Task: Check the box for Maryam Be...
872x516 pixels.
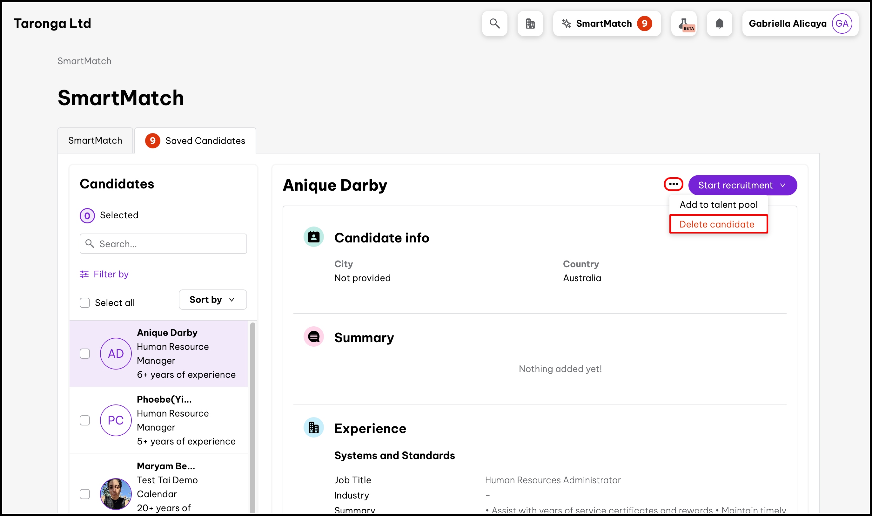Action: click(85, 494)
